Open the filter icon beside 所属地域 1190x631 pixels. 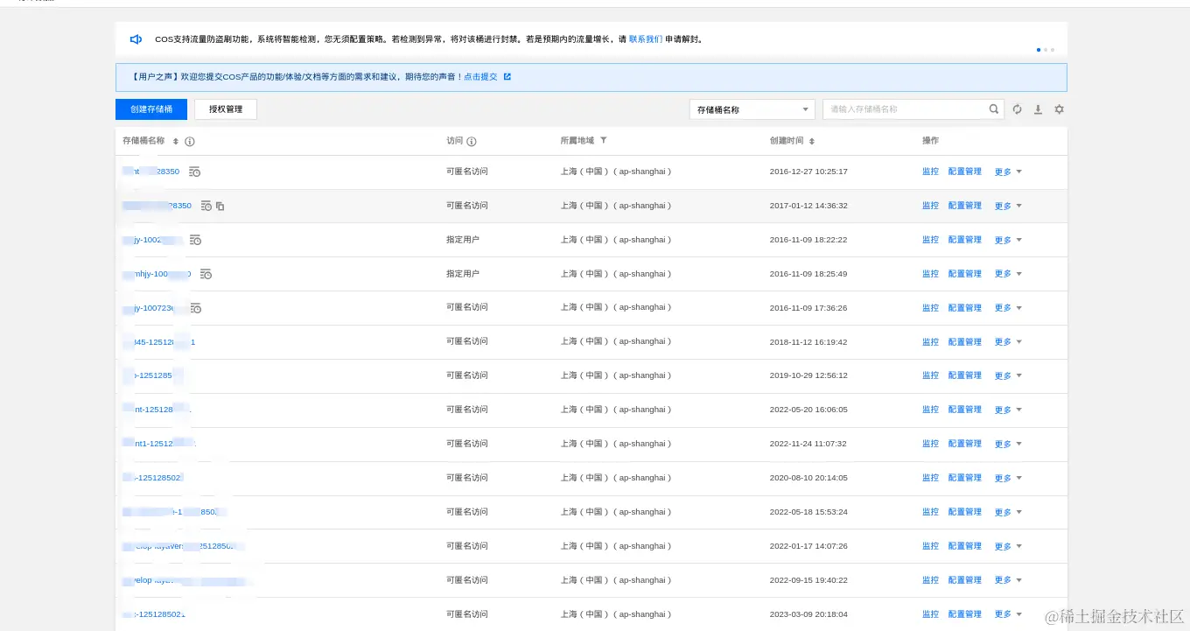coord(604,141)
